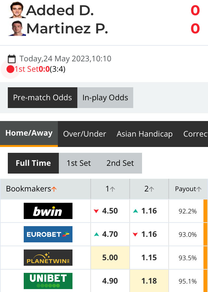This screenshot has height=292, width=208.
Task: Click Added D. player photo
Action: click(17, 10)
